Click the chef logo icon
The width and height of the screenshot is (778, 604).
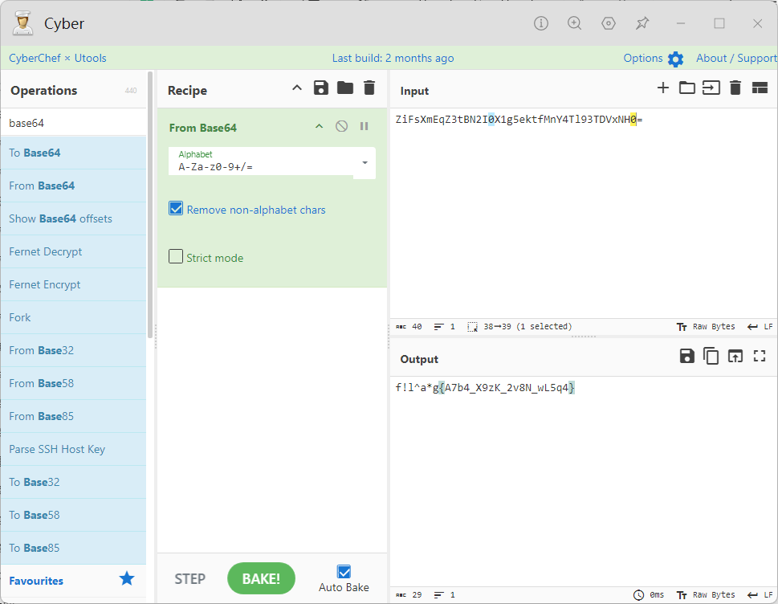[22, 23]
